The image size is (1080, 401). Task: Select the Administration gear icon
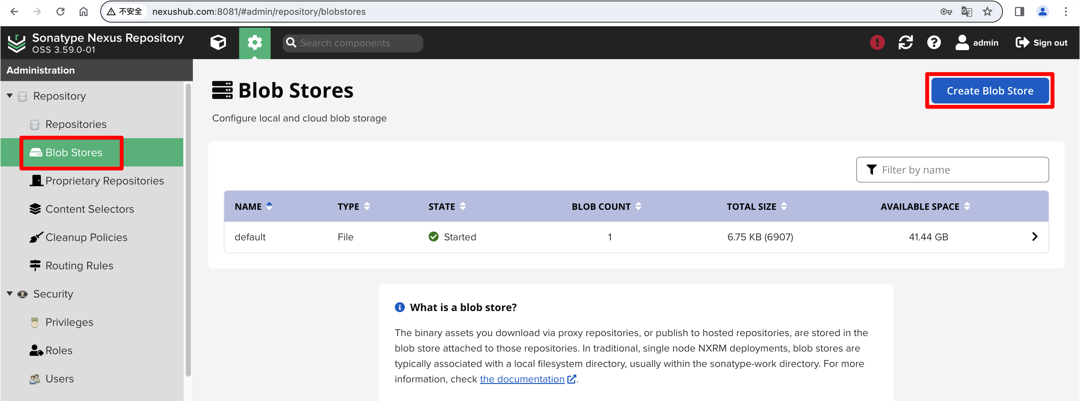255,43
